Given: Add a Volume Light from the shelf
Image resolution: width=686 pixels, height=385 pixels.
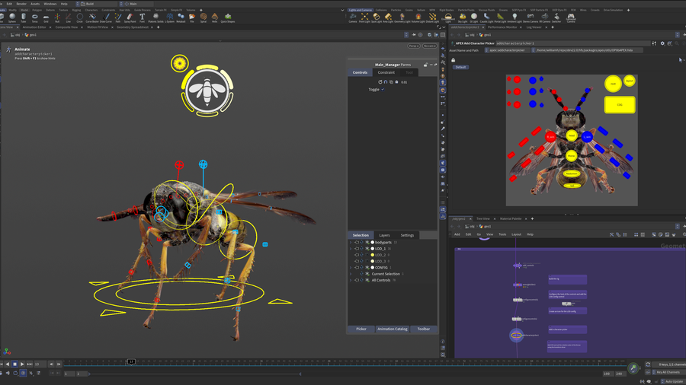Looking at the screenshot, I should coord(418,17).
